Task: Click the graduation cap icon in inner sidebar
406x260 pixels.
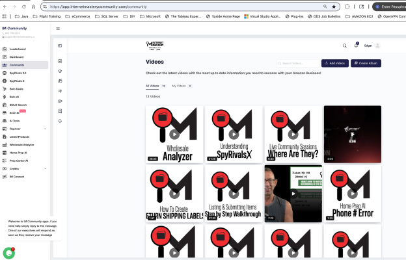Action: point(60,71)
